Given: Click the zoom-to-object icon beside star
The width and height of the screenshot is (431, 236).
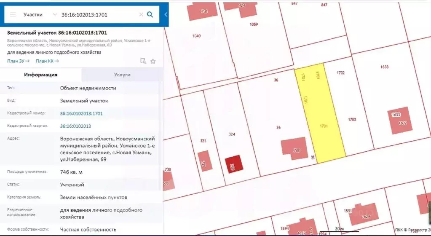Looking at the screenshot, I should (143, 61).
